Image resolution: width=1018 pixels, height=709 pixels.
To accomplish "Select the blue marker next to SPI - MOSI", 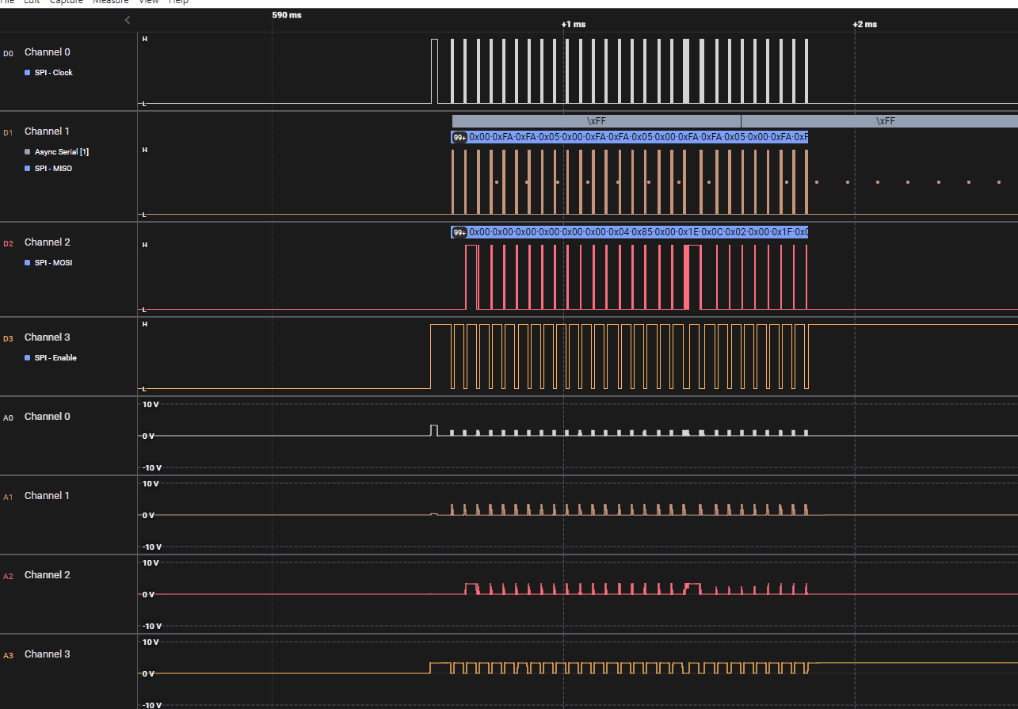I will pos(28,262).
